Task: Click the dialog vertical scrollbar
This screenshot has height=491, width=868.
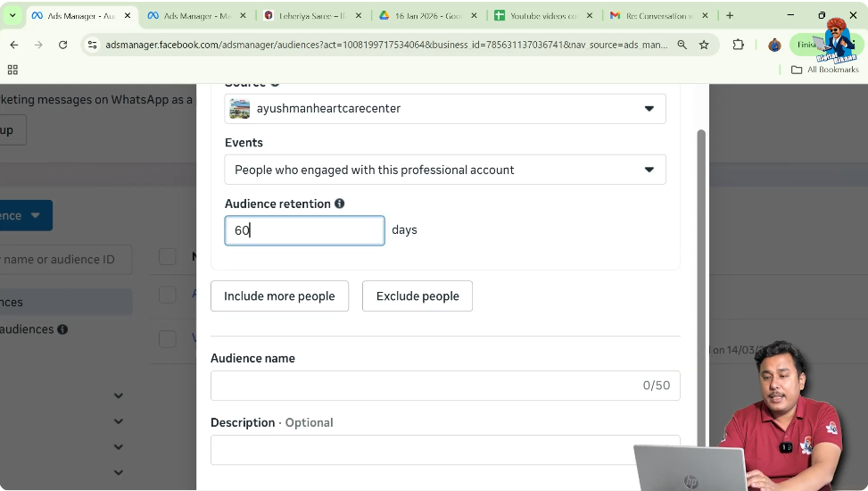Action: [x=701, y=288]
